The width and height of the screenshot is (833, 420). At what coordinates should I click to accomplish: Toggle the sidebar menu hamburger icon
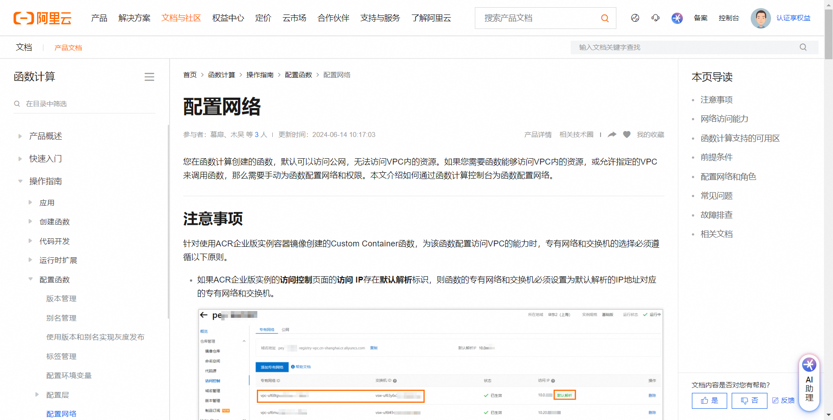point(149,77)
